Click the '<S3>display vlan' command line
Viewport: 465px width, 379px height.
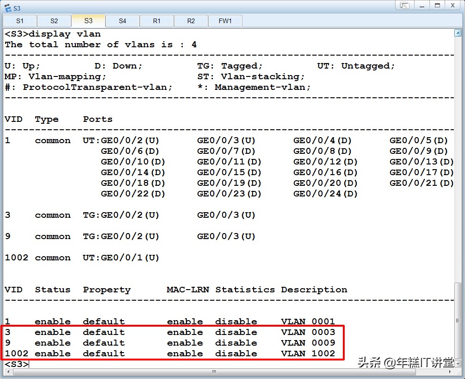pyautogui.click(x=53, y=34)
